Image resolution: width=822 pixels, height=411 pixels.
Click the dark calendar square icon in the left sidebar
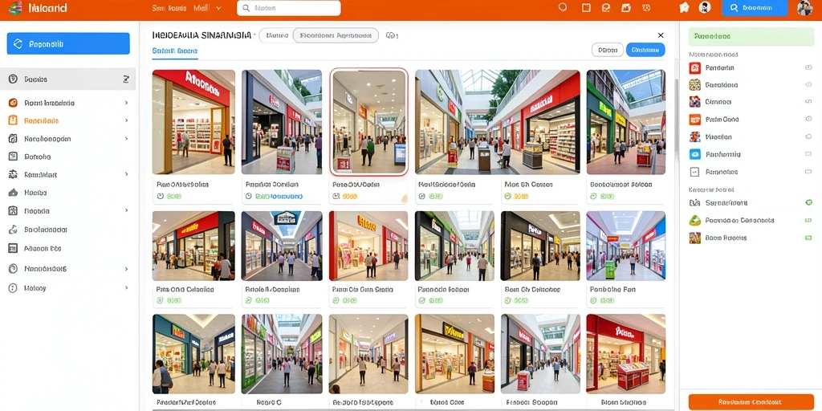13,249
